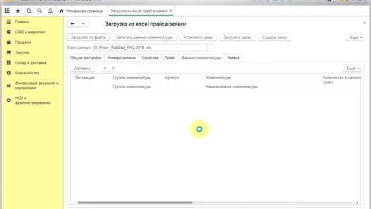
Task: Switch to Начальная страница tab
Action: click(81, 11)
